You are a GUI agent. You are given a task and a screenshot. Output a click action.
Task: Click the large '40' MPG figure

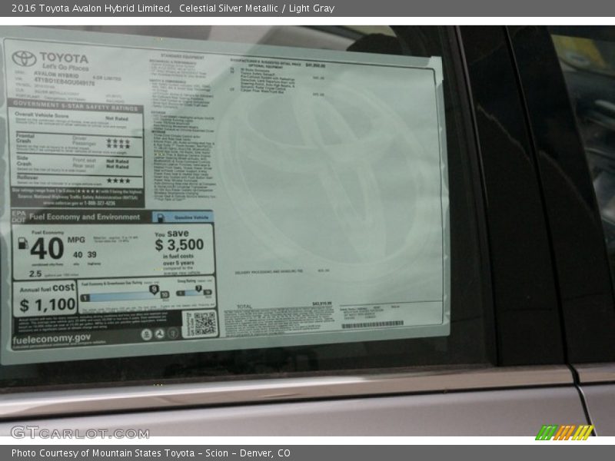click(x=47, y=248)
